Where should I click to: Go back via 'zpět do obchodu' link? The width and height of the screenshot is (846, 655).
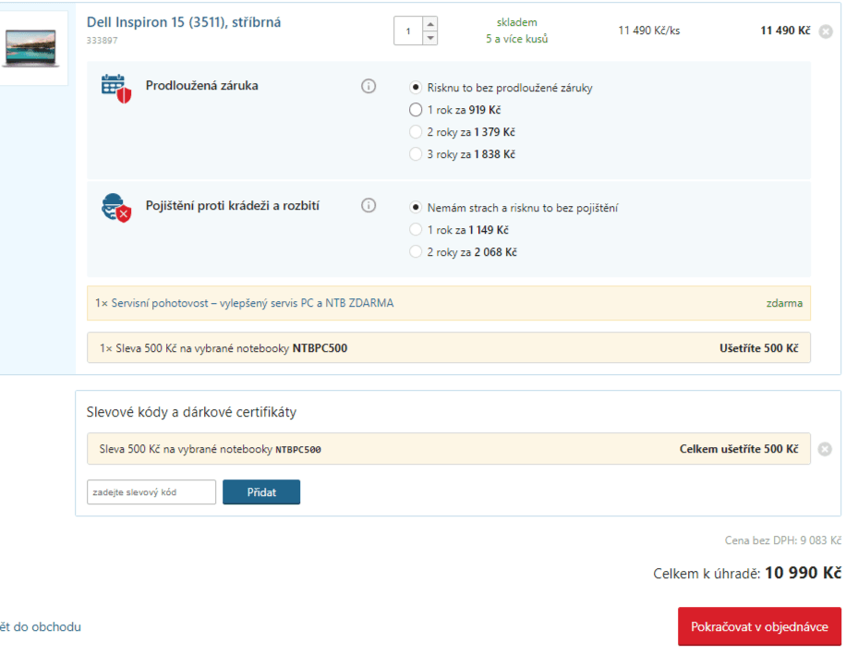(41, 627)
